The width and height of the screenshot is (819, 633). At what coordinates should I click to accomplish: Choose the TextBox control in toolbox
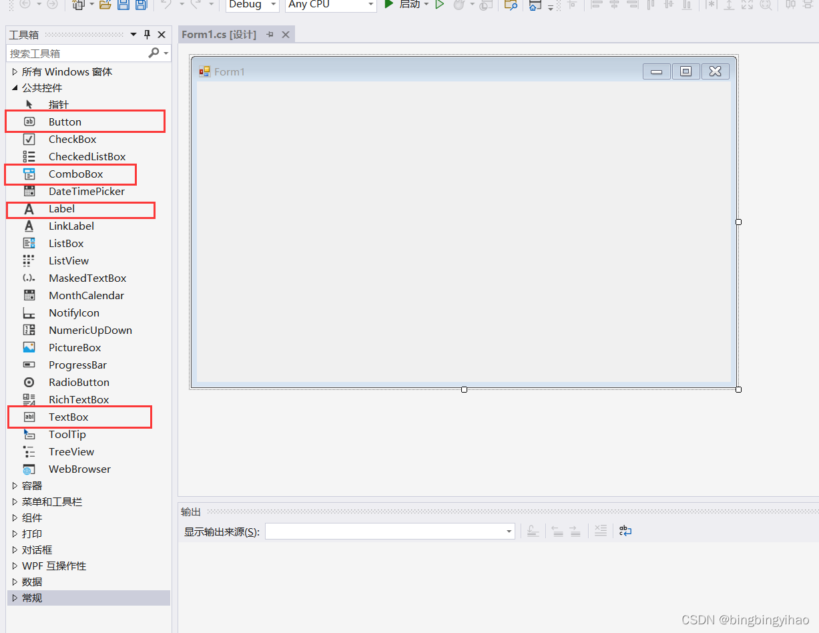pyautogui.click(x=87, y=417)
